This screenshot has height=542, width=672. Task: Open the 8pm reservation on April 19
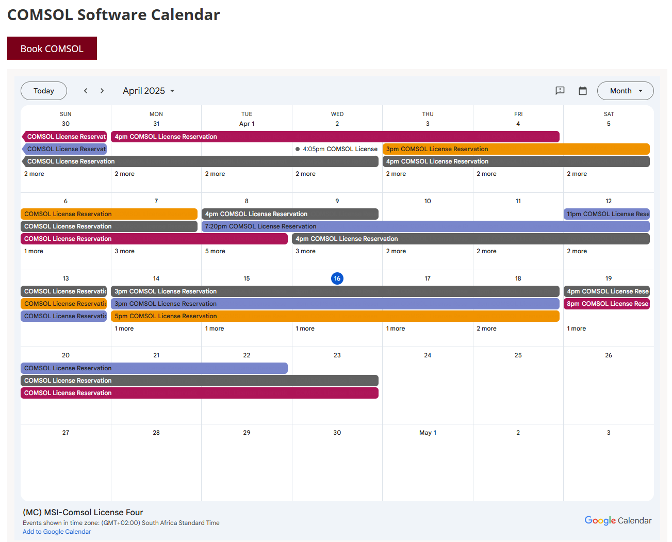(607, 304)
